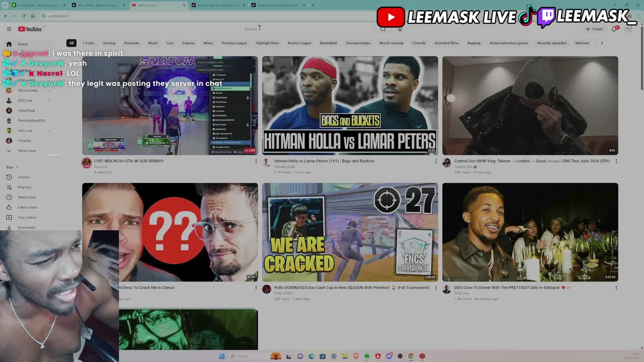Open a new browser tab
The width and height of the screenshot is (644, 362).
click(312, 5)
